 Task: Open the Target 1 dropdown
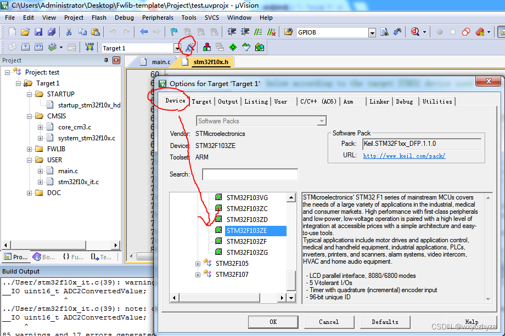click(177, 48)
